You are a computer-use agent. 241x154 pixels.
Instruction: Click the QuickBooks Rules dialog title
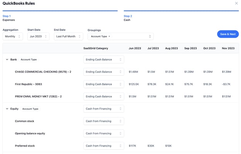click(19, 3)
